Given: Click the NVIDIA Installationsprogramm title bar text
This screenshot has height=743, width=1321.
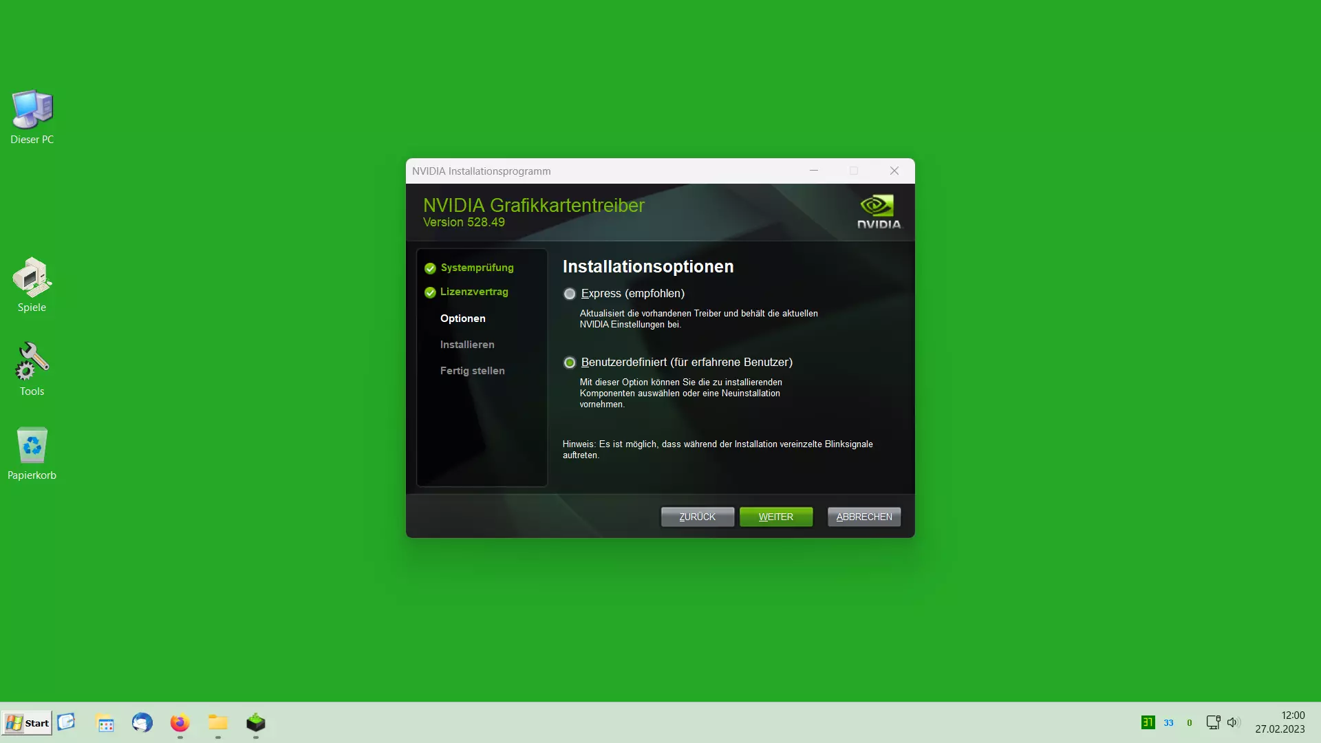Looking at the screenshot, I should (x=482, y=171).
